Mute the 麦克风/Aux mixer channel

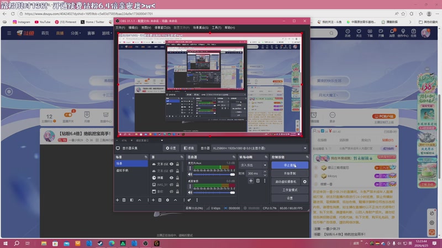(190, 175)
